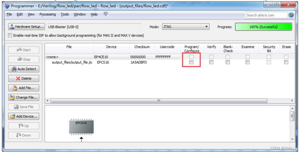Click in the Search altera.com field
The image size is (299, 153).
[266, 15]
